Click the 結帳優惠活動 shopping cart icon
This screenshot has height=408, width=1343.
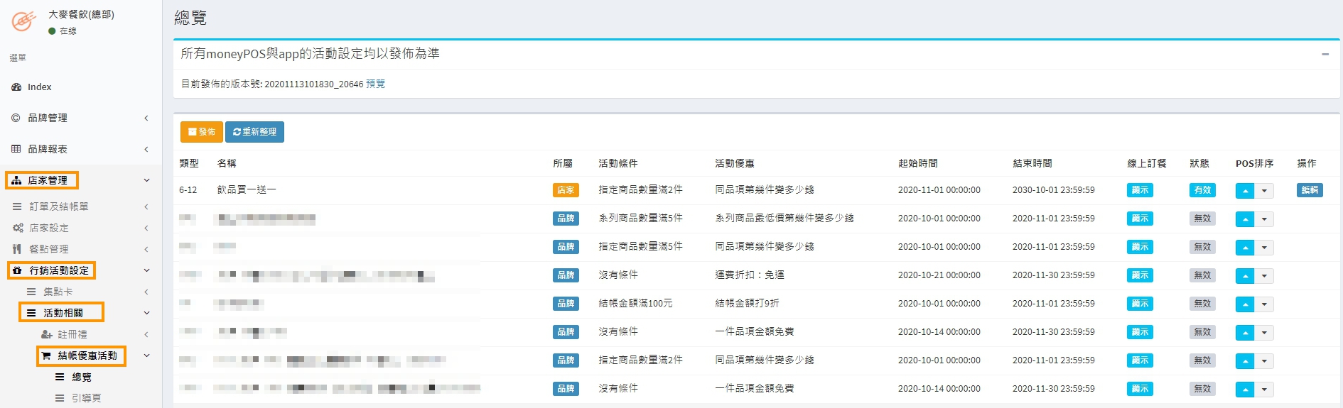46,355
